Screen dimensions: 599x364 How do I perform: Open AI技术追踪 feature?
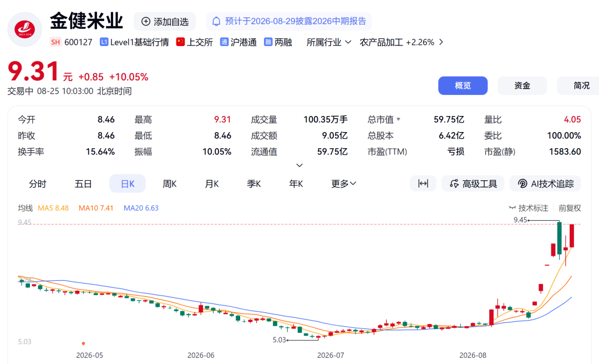[545, 184]
